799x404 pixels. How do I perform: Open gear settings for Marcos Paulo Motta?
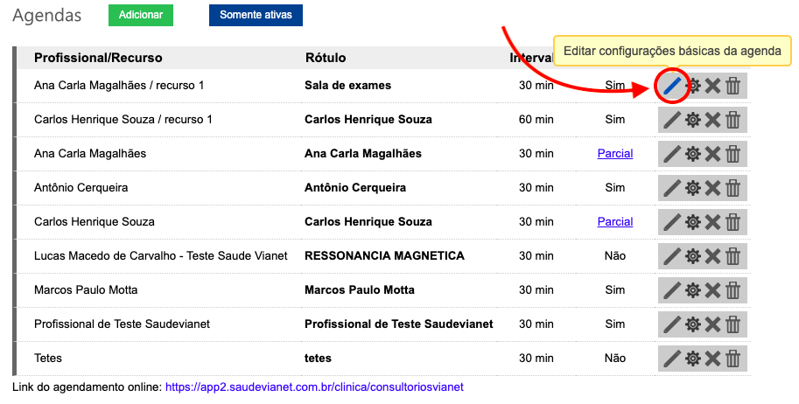pyautogui.click(x=692, y=290)
